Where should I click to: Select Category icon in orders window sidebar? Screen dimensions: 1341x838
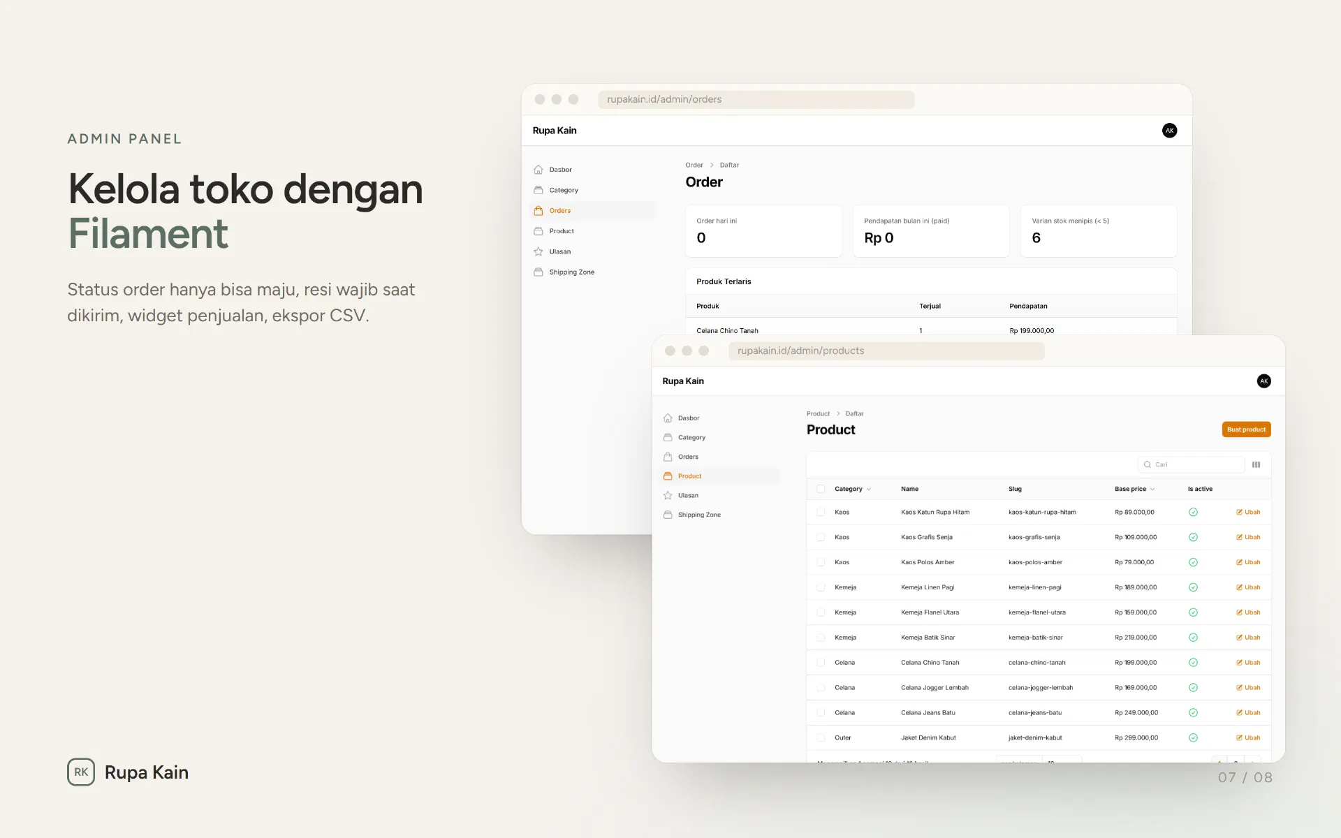click(538, 190)
